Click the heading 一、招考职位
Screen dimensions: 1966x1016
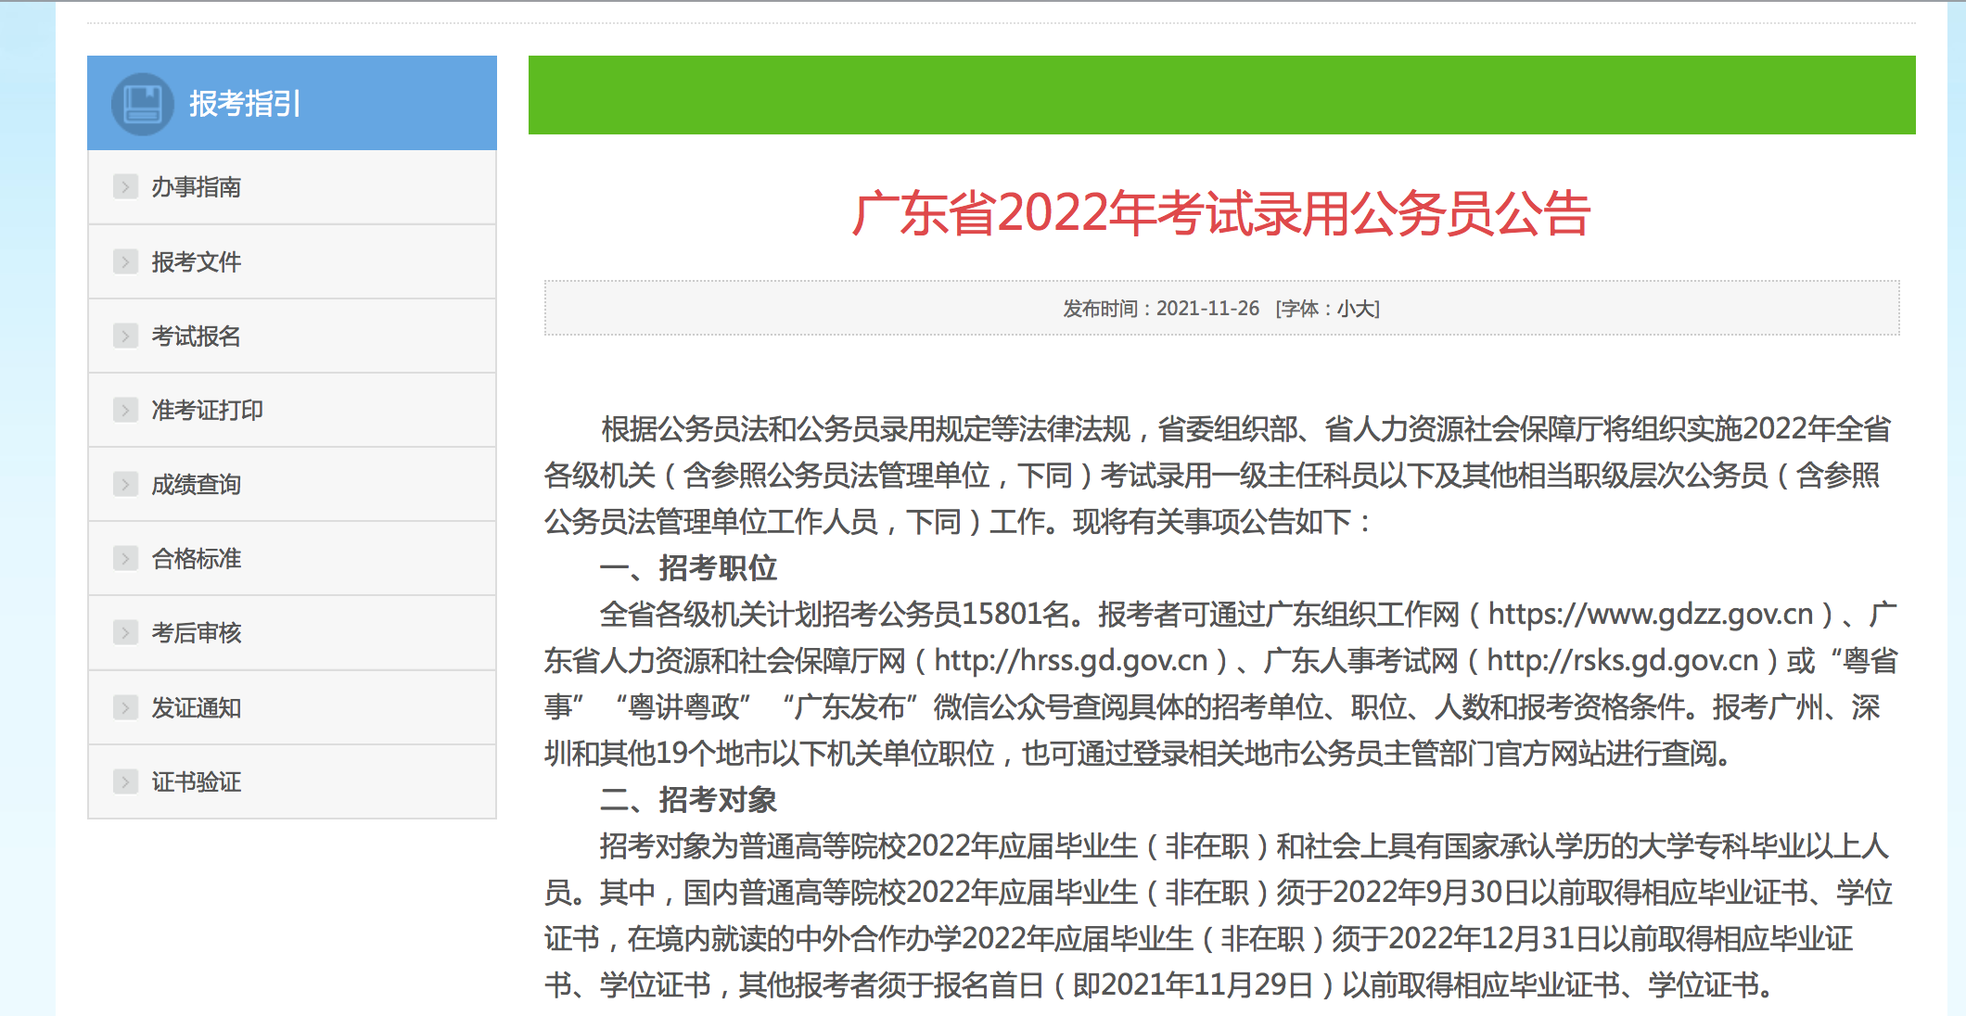[x=688, y=567]
